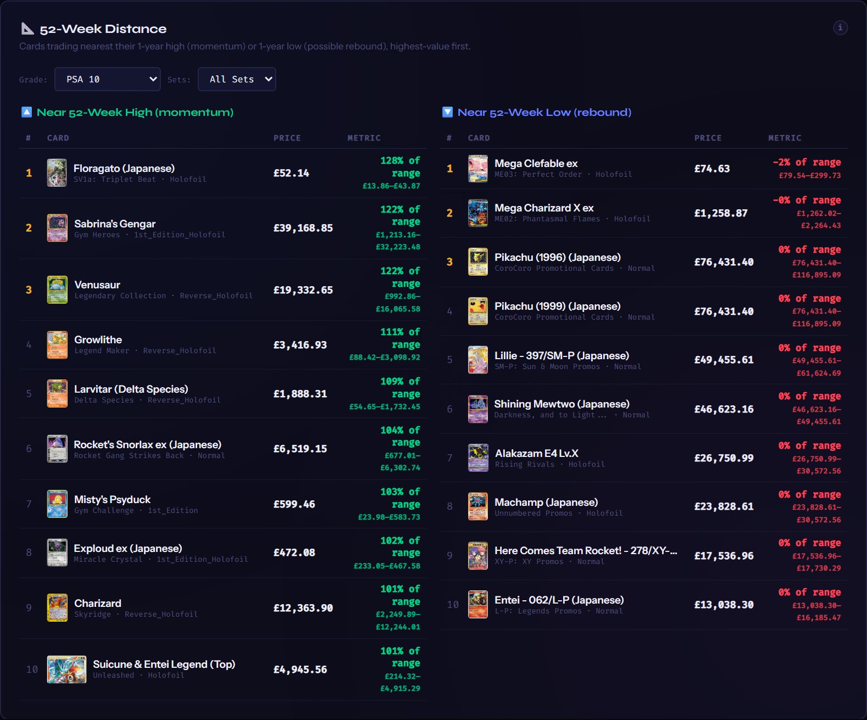Click Growlithe's price £3,416.93
Screen dimensions: 867x720
pos(300,345)
